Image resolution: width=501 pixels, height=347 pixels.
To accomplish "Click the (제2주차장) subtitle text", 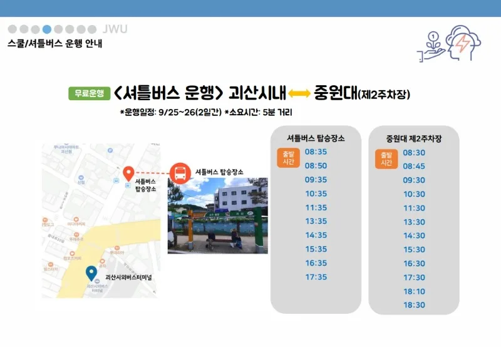I will (384, 95).
